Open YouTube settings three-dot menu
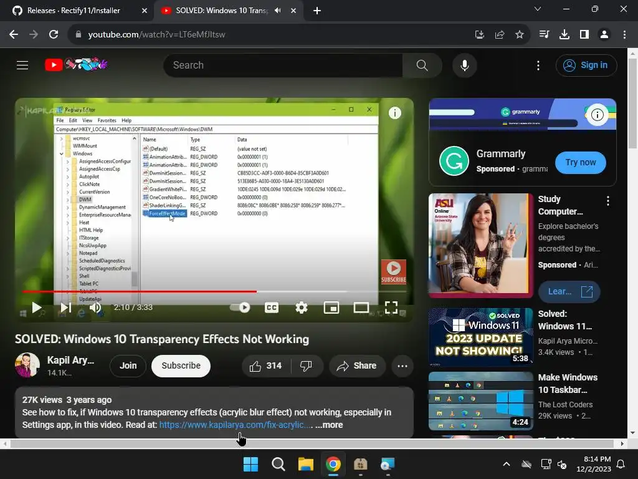The height and width of the screenshot is (479, 638). pos(538,65)
